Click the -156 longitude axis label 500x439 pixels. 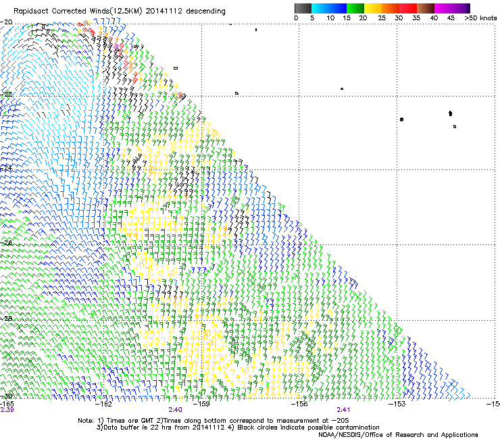click(x=299, y=404)
